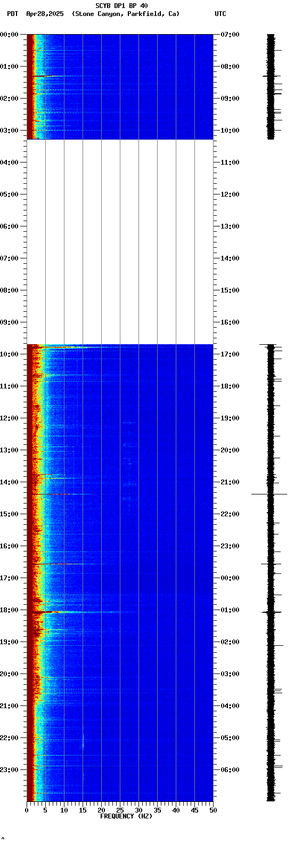Click the 10 Hz frequency tick label
Viewport: 294px width, 844px height.
(x=64, y=810)
